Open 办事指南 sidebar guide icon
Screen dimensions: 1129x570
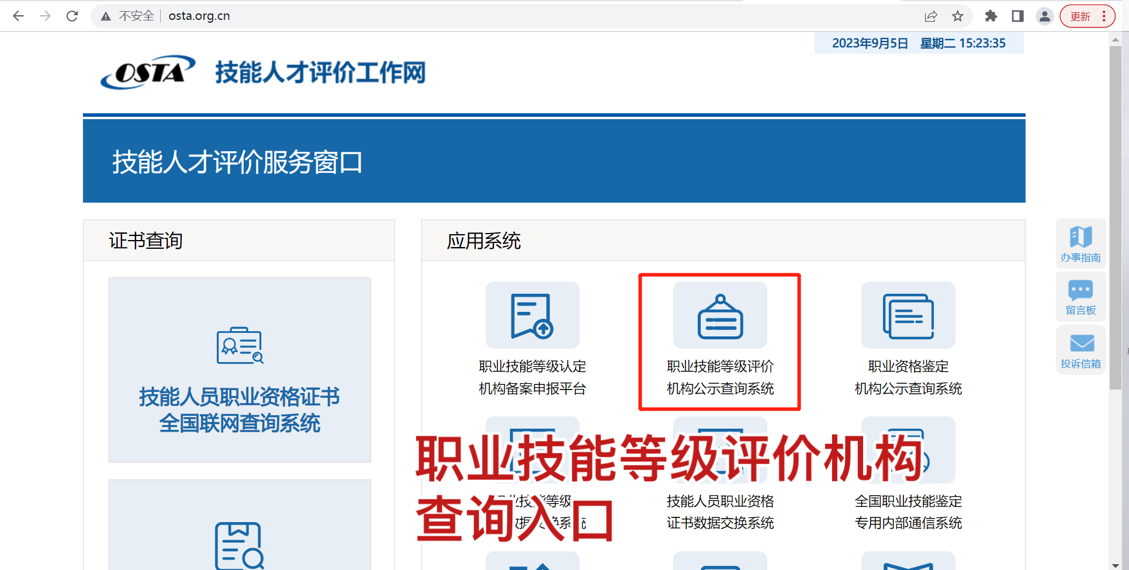[1080, 244]
